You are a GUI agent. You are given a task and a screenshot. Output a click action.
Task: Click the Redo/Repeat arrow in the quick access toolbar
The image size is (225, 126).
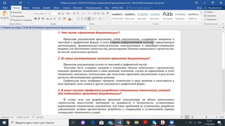(20, 3)
